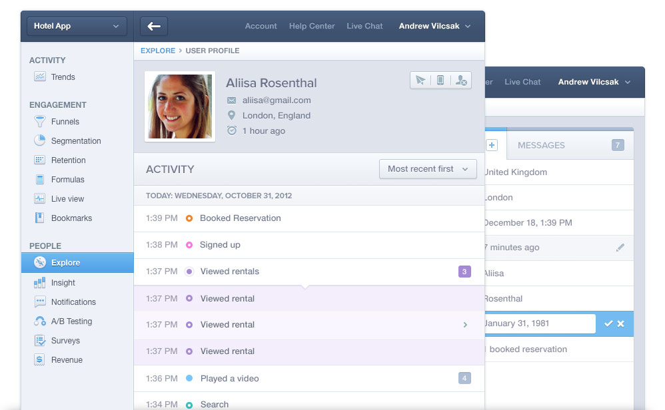Cancel date edit with X icon
The image size is (665, 410).
[621, 323]
